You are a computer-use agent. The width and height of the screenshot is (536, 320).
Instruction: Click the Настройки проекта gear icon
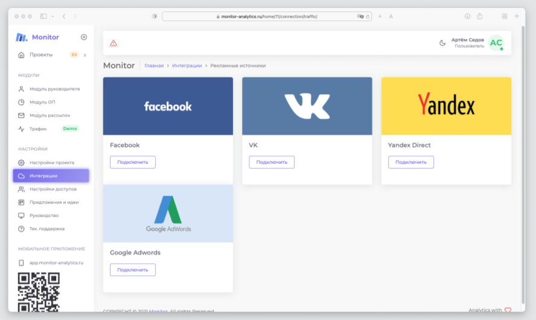coord(21,163)
